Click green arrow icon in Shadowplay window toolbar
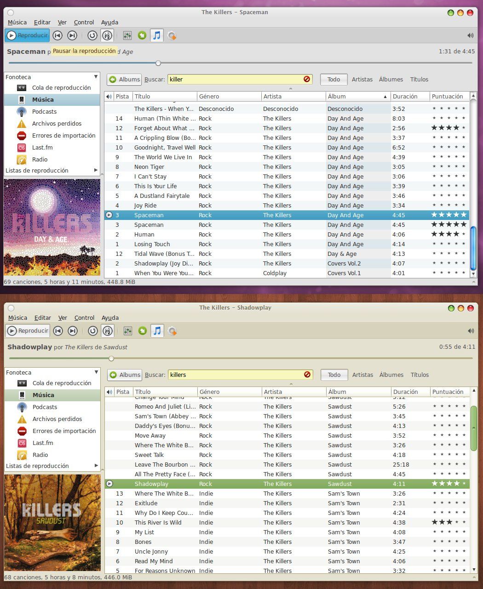The height and width of the screenshot is (589, 483). [x=143, y=331]
